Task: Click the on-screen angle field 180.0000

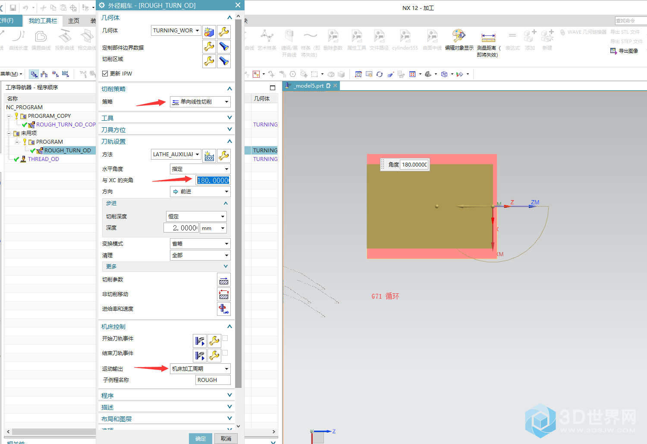Action: (414, 164)
